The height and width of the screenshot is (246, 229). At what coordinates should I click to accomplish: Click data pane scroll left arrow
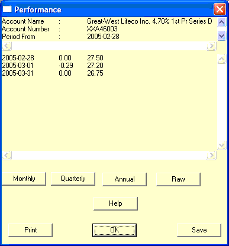click(x=7, y=156)
